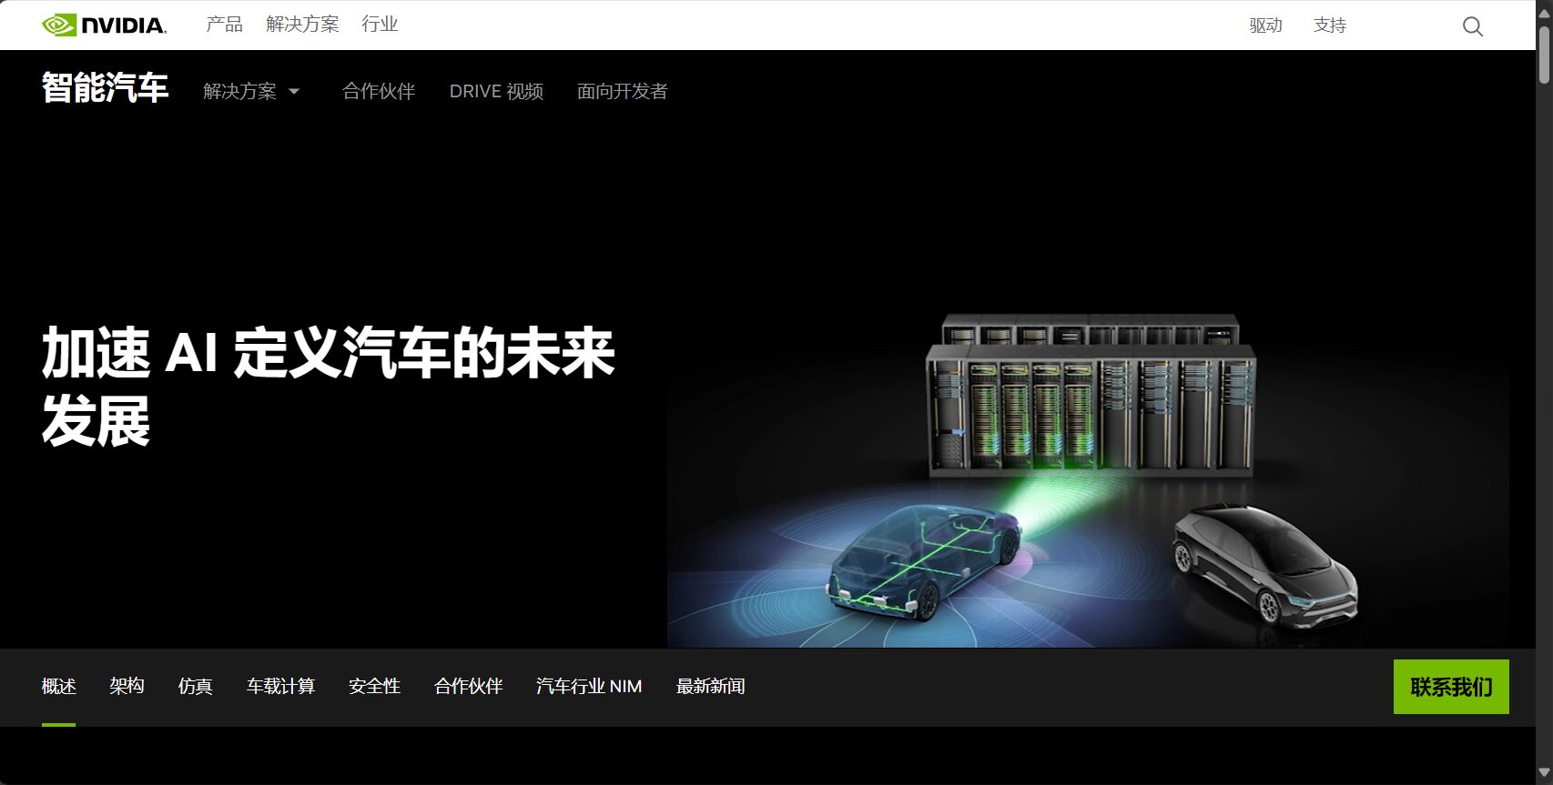Screen dimensions: 1553x785
Task: Open 解决方案 in the top white bar
Action: (302, 25)
